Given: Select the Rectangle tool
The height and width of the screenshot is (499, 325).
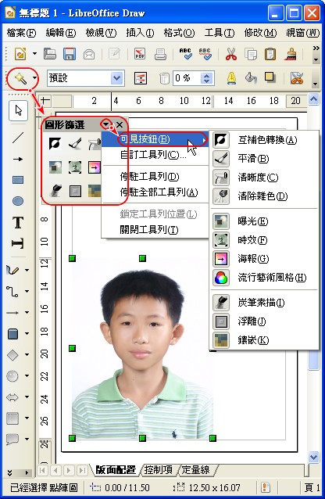Looking at the screenshot, I should tap(18, 180).
